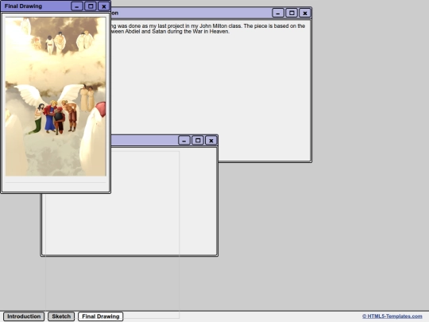Select Sketch in the bottom taskbar

coord(61,316)
